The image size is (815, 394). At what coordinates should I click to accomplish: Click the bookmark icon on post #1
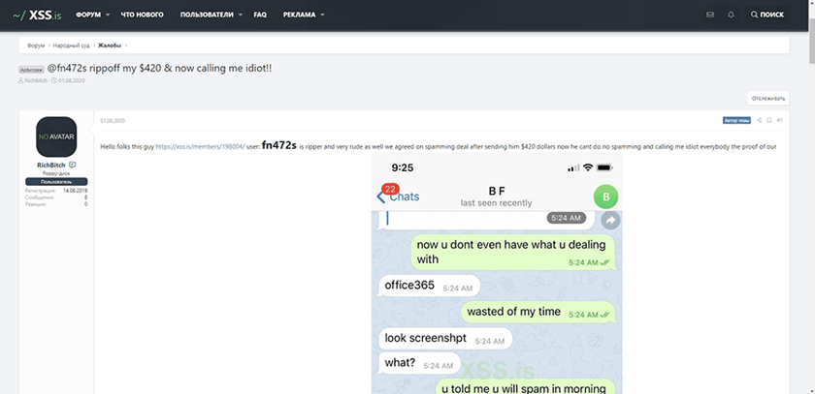tap(769, 120)
